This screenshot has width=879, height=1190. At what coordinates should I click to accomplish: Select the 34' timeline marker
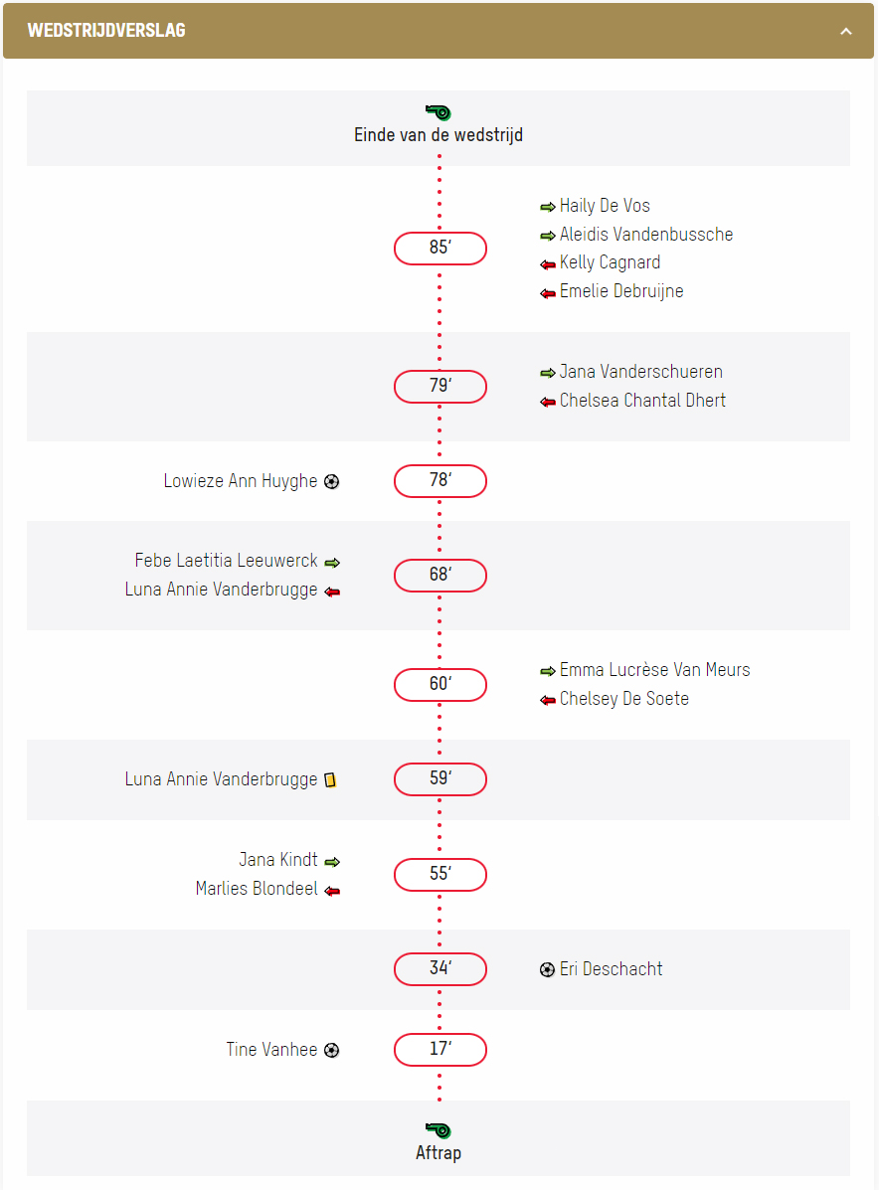(440, 969)
